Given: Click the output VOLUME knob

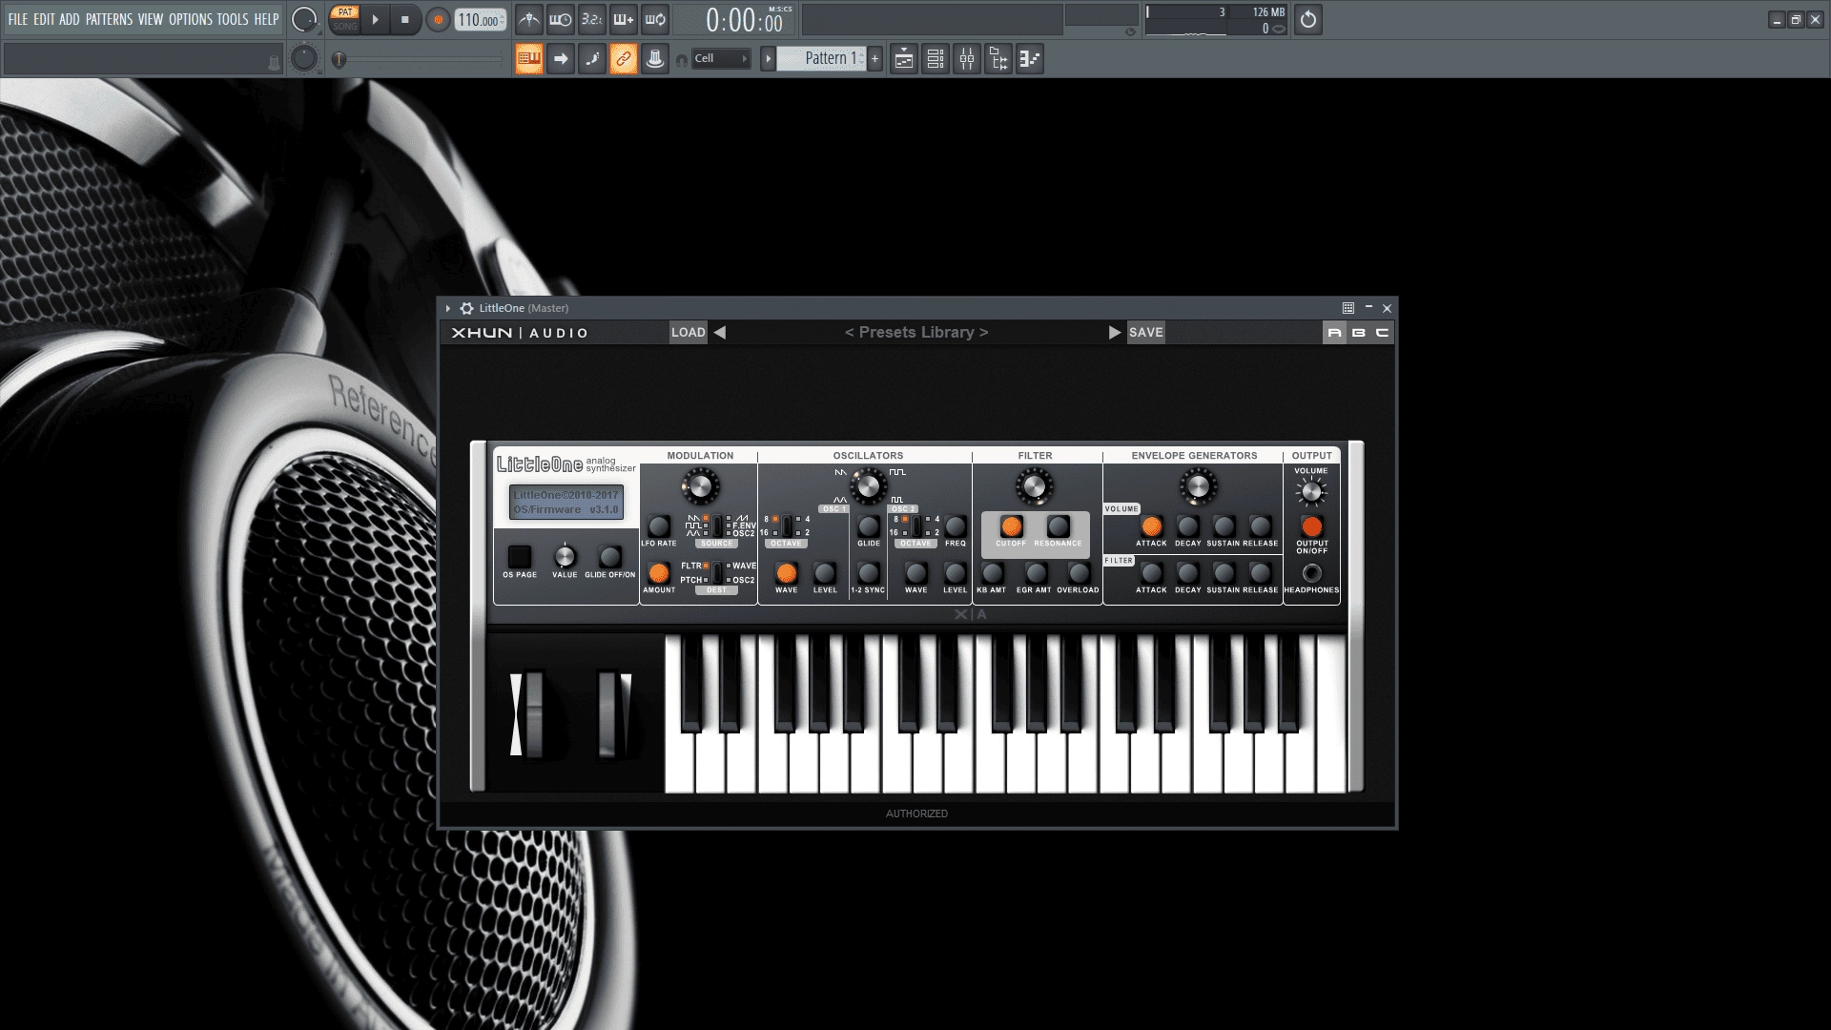Looking at the screenshot, I should (x=1311, y=492).
